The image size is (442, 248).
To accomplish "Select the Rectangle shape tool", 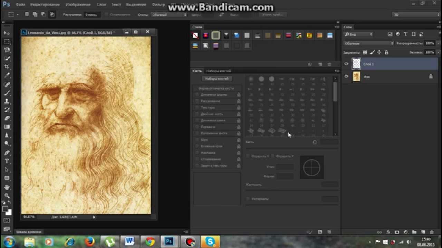I will pos(7,178).
